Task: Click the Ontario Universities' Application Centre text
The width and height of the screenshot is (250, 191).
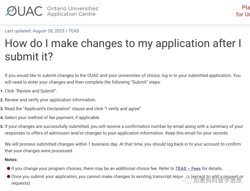Action: click(73, 11)
